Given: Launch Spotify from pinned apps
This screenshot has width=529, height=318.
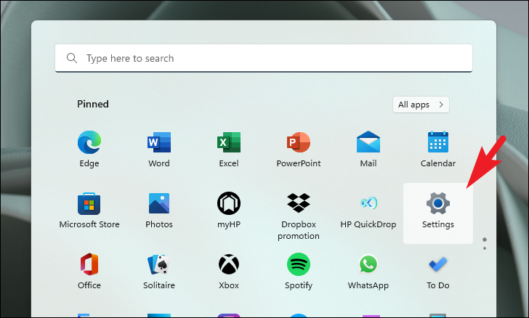Looking at the screenshot, I should point(298,264).
